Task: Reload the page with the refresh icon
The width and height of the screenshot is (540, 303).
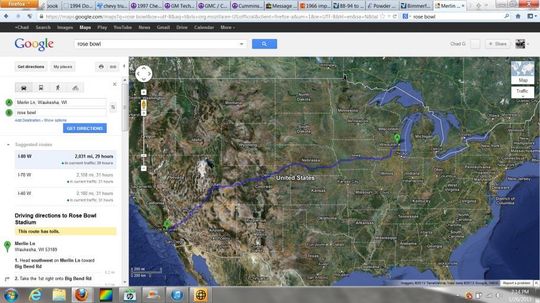Action: pyautogui.click(x=395, y=16)
